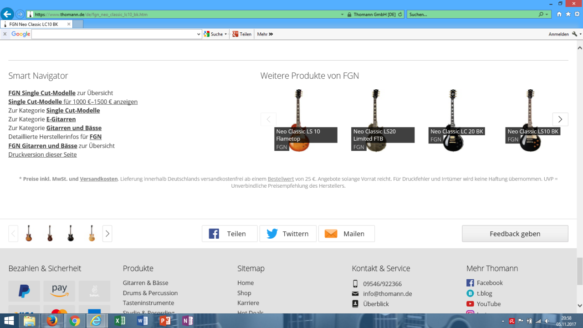Open the Google Suche dropdown arrow
The image size is (583, 328).
coord(225,34)
